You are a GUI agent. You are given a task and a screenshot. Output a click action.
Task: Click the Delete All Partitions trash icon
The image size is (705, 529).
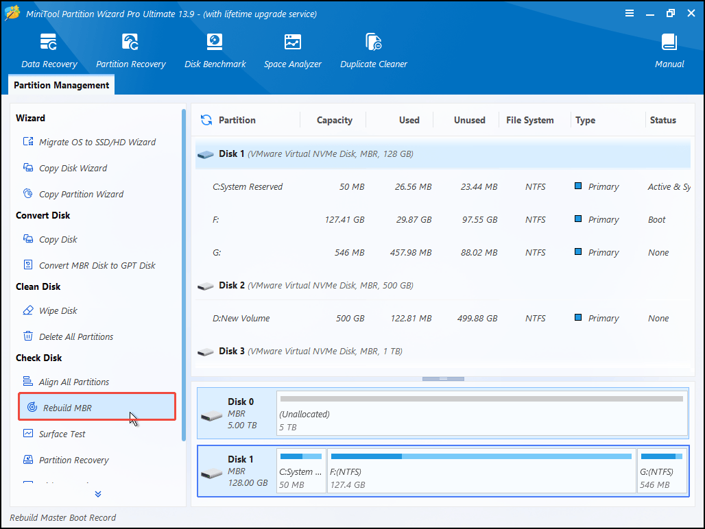point(28,336)
